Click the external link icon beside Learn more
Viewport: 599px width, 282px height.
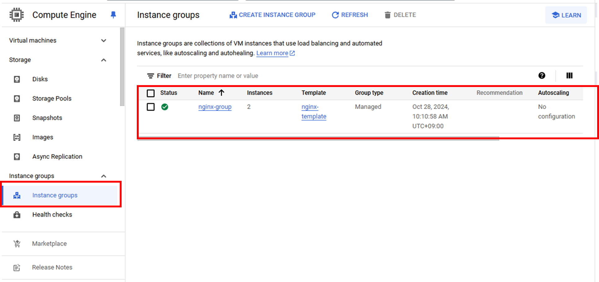point(292,53)
